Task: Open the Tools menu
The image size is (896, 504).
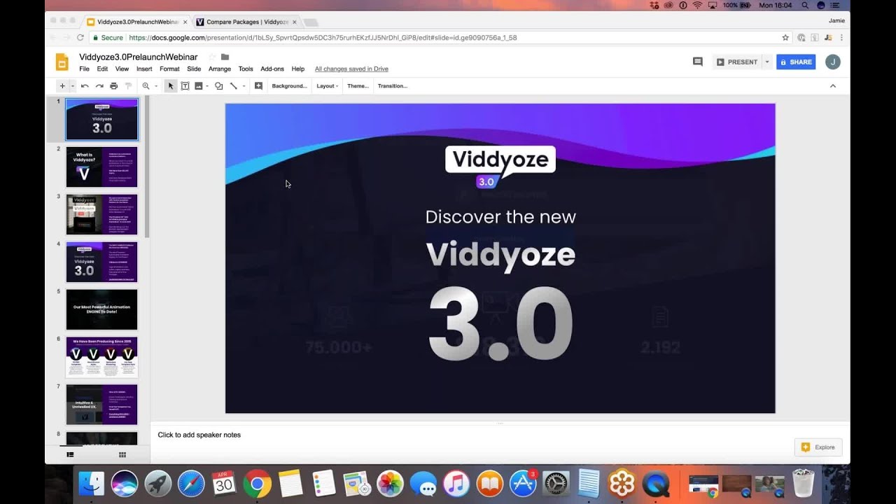Action: coord(245,69)
